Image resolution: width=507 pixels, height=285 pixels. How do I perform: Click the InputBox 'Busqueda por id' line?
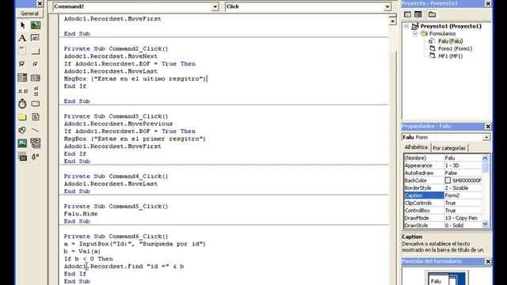pyautogui.click(x=135, y=244)
